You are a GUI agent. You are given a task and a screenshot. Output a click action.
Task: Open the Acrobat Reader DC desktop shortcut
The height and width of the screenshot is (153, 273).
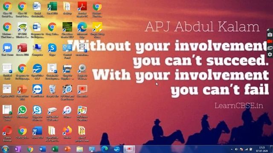pos(82,9)
